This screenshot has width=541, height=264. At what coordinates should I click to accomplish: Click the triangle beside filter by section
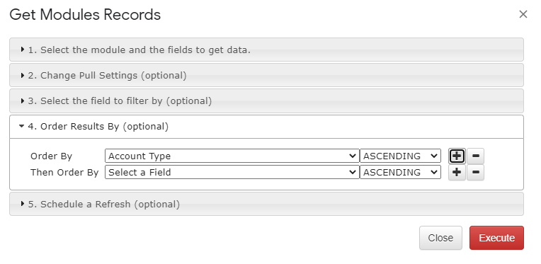click(x=23, y=101)
